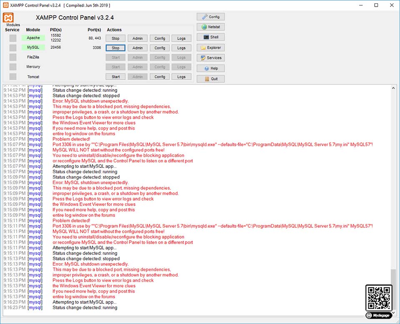Launch the Shell from the right sidebar
The width and height of the screenshot is (400, 324).
click(210, 37)
